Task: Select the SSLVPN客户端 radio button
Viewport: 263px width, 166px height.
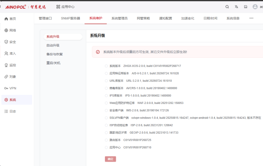Action: pyautogui.click(x=106, y=118)
